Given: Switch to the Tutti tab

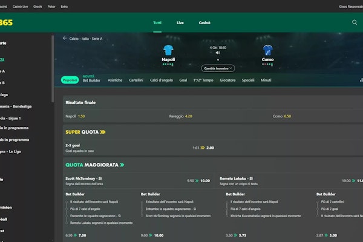Looking at the screenshot, I should (x=157, y=23).
